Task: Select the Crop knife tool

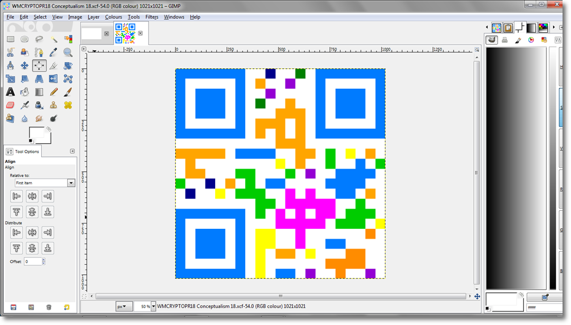Action: 53,66
